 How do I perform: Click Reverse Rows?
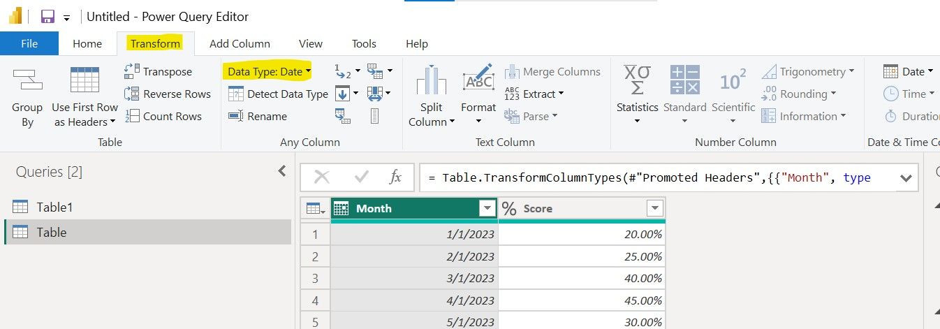[168, 94]
